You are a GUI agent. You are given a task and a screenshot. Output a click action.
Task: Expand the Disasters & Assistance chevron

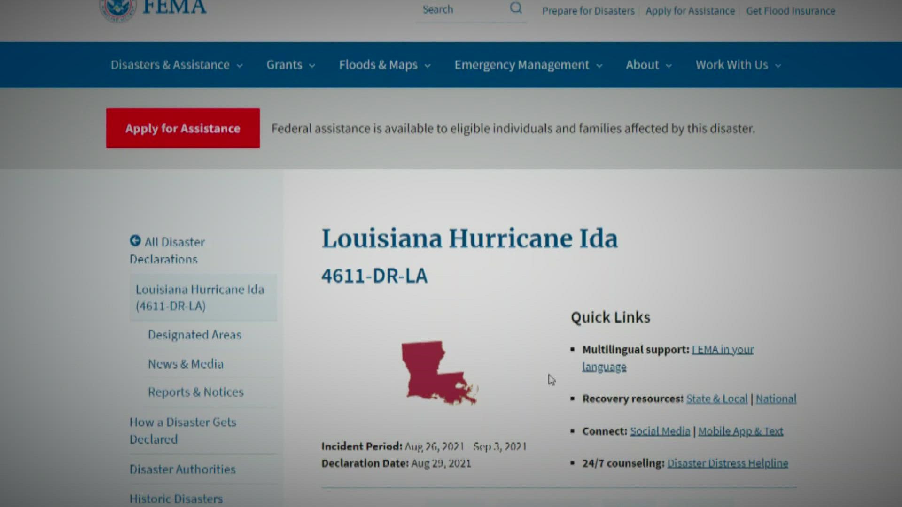(x=240, y=66)
